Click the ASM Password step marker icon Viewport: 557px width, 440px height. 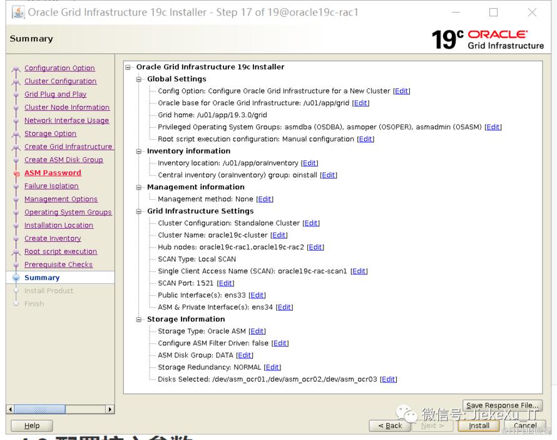[16, 174]
